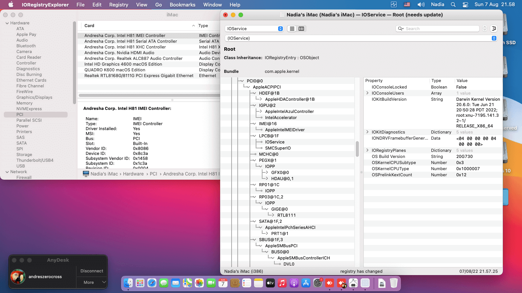The height and width of the screenshot is (293, 522).
Task: Click the Value column header
Action: point(478,80)
